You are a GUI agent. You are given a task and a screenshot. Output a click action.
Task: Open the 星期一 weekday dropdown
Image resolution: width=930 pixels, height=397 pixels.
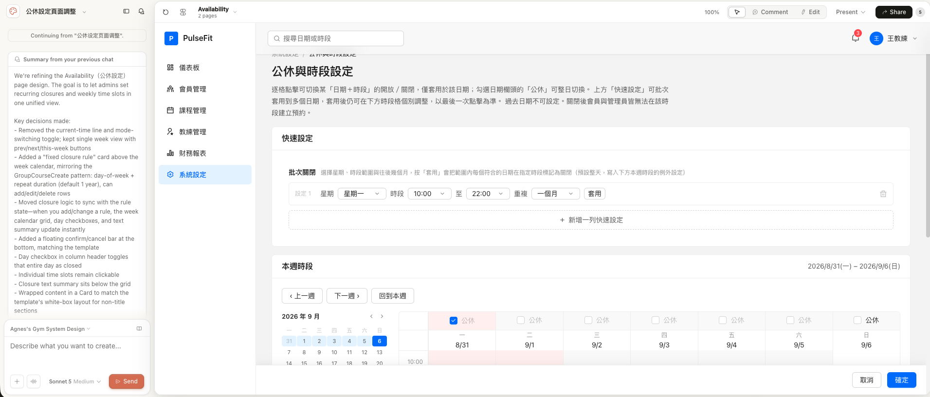[x=362, y=194]
